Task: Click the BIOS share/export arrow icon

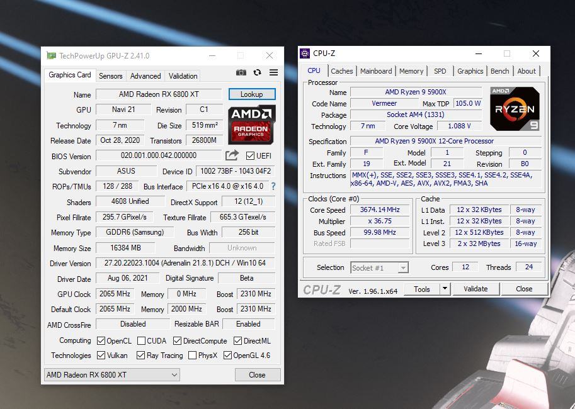Action: coord(232,155)
